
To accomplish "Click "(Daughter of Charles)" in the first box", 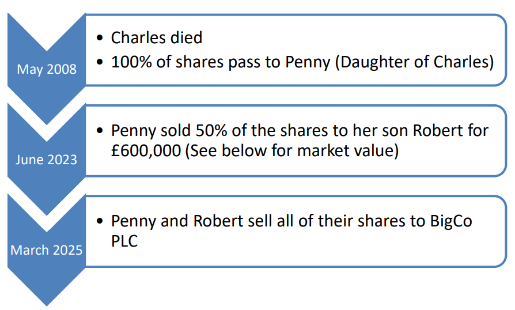I will [x=414, y=62].
